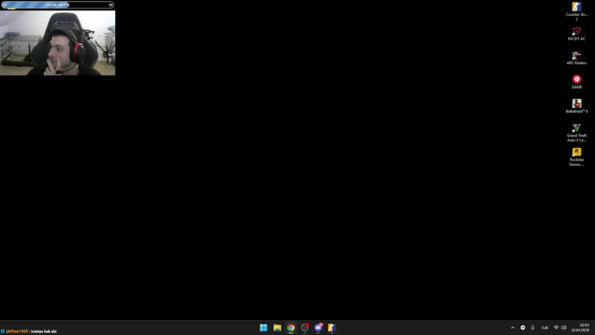The image size is (595, 335).
Task: Open the Counter-Strike 2 desktop shortcut
Action: click(576, 11)
